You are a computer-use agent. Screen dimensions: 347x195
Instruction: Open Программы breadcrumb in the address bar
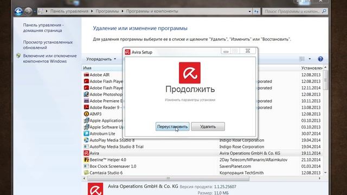tap(107, 11)
